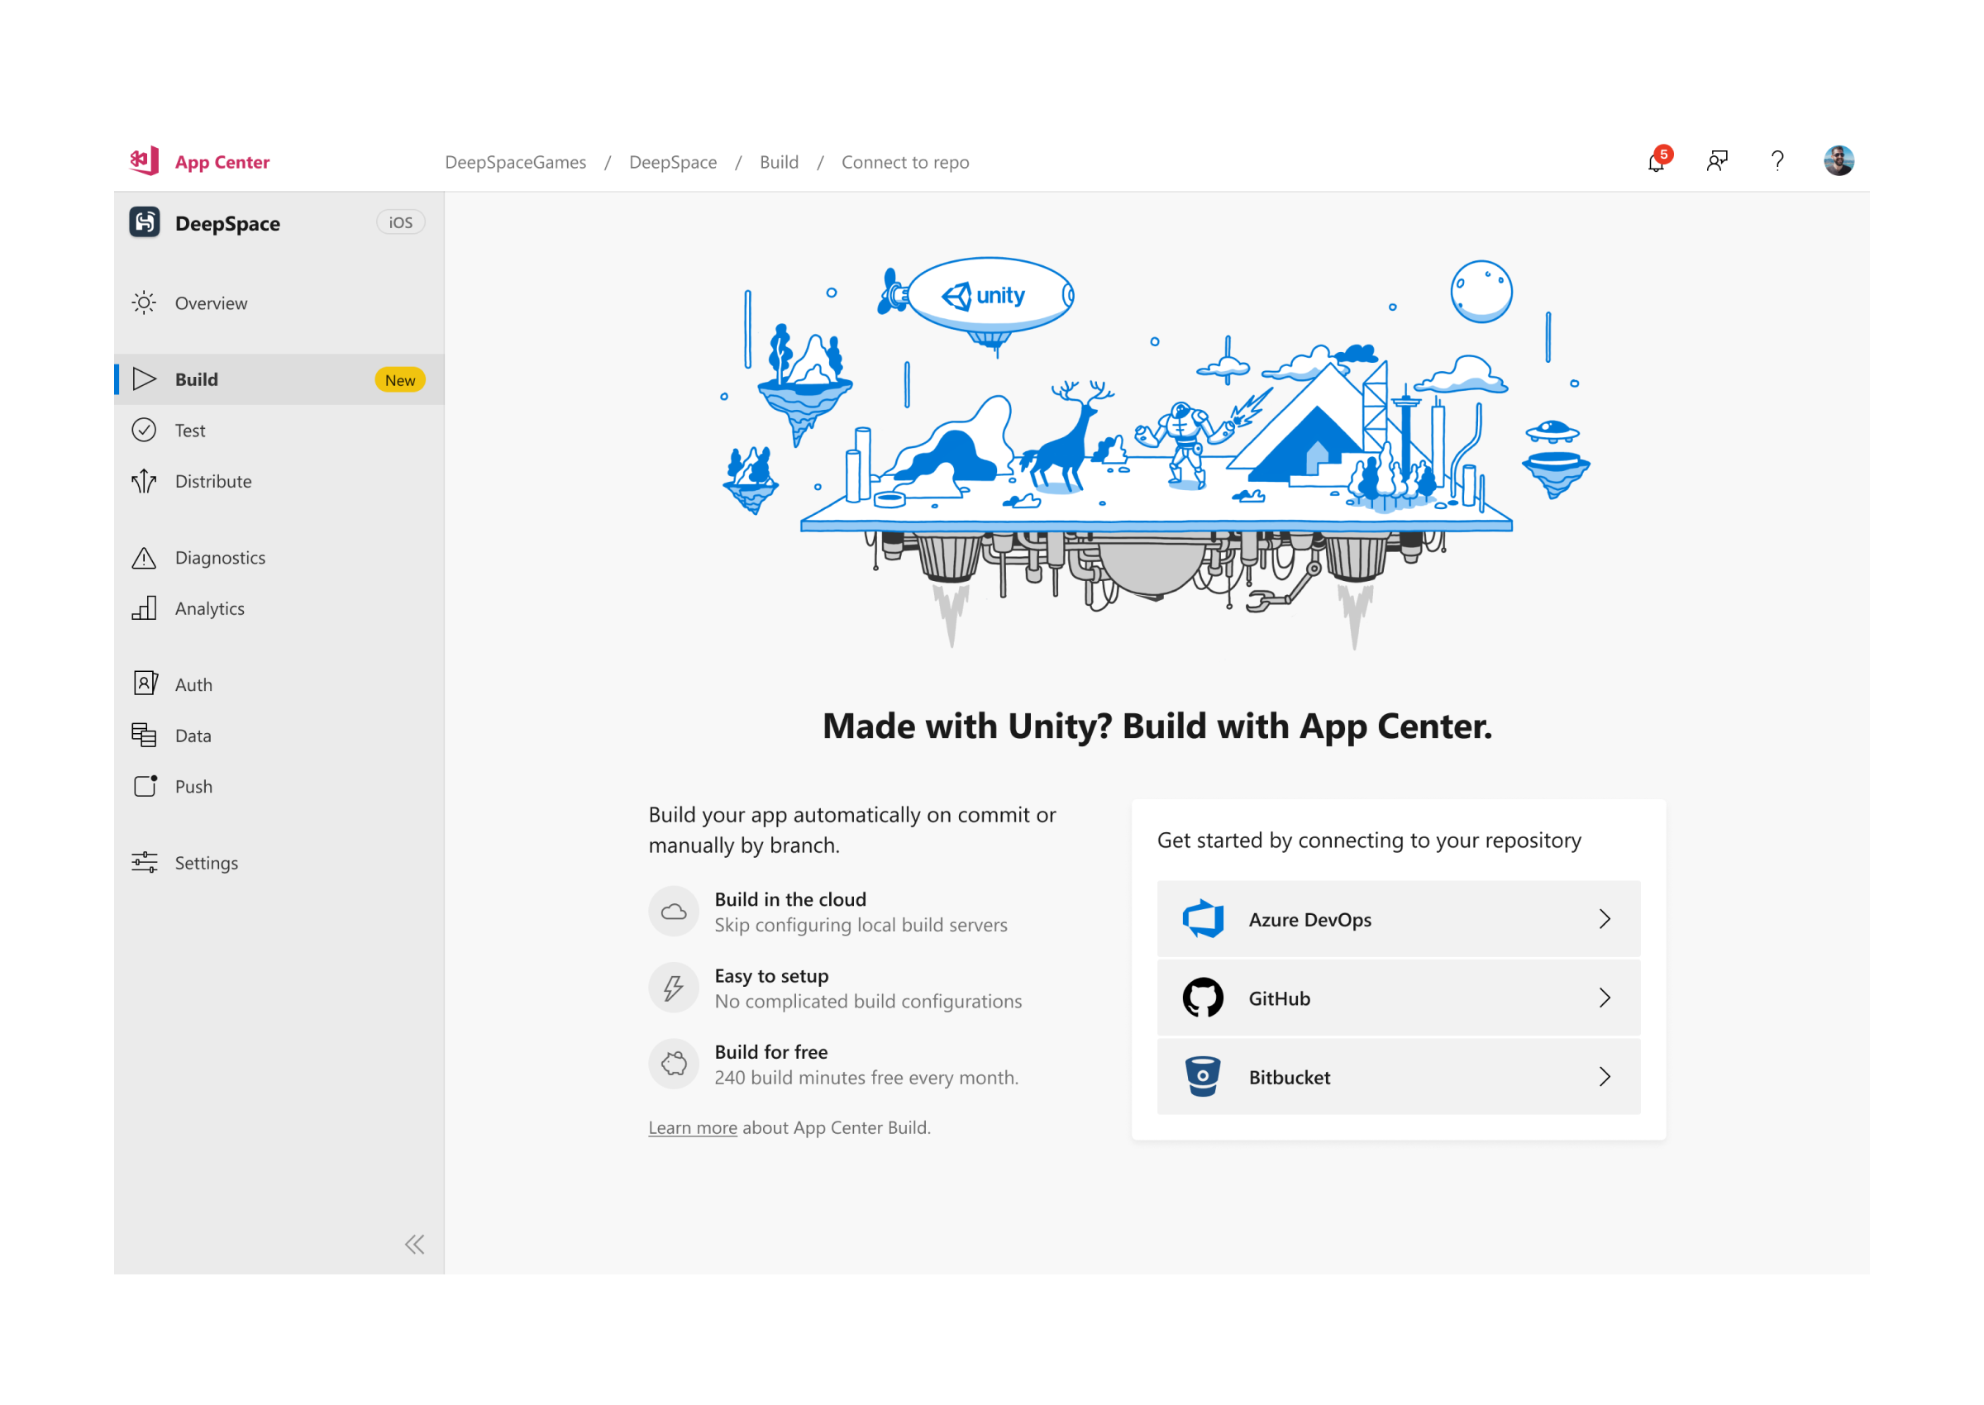Open the Overview section from sidebar
The image size is (1984, 1405).
210,302
